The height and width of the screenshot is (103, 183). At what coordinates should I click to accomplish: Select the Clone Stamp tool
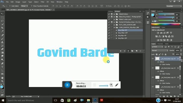coord(2,42)
